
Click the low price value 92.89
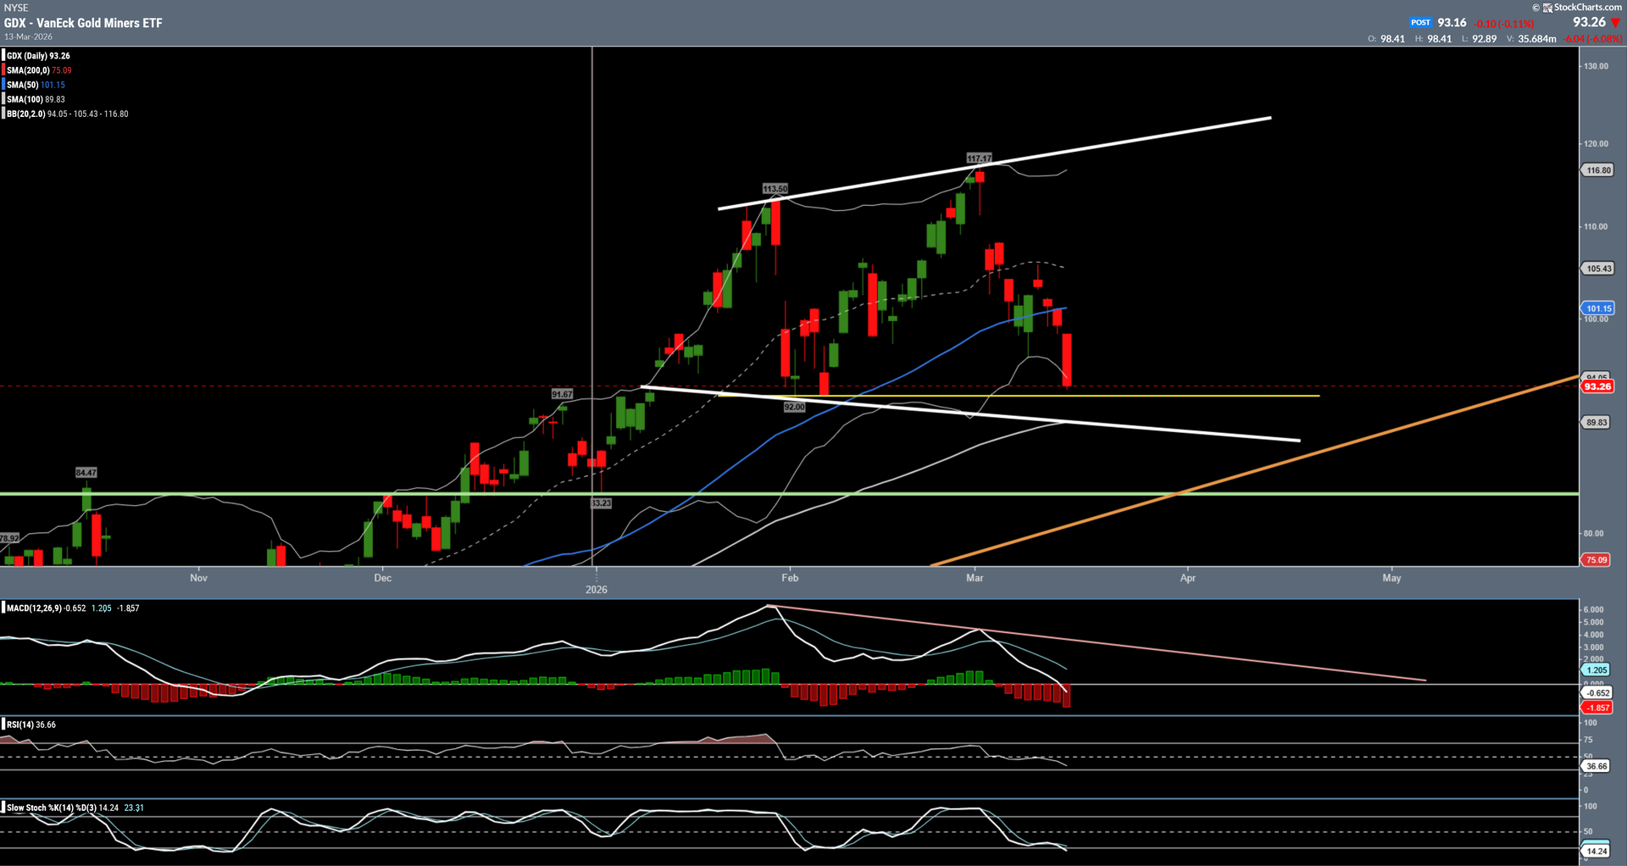point(1484,39)
